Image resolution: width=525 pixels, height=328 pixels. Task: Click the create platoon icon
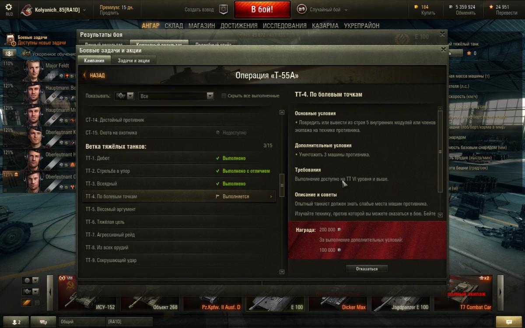click(x=224, y=10)
